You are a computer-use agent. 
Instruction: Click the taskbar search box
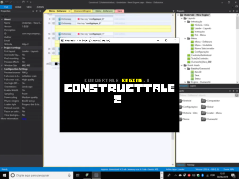(41, 175)
